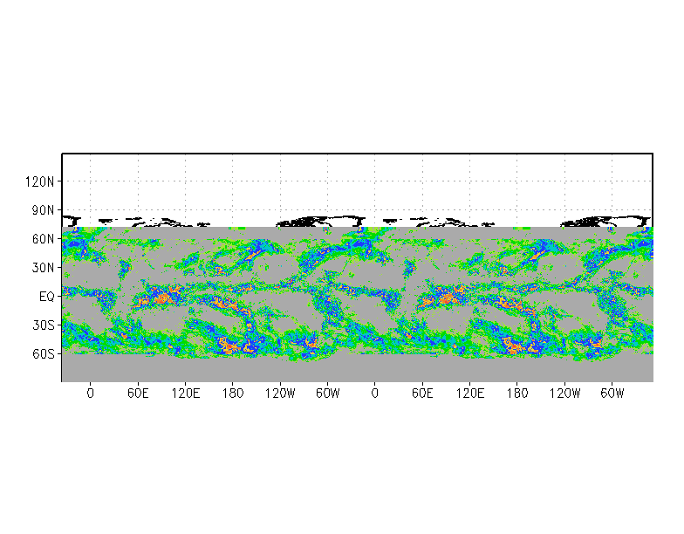Image resolution: width=684 pixels, height=534 pixels.
Task: Select the 30N latitude label
Action: point(44,268)
